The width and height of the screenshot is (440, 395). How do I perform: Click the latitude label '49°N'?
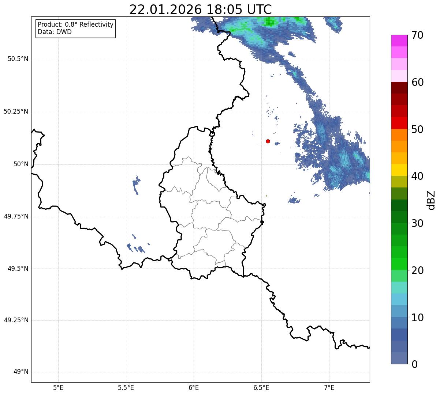(21, 372)
